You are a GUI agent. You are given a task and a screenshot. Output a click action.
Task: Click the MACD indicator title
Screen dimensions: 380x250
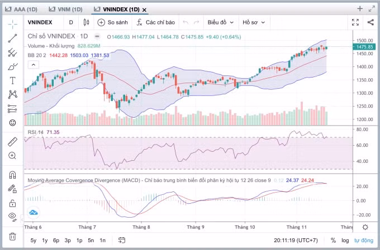pos(149,180)
